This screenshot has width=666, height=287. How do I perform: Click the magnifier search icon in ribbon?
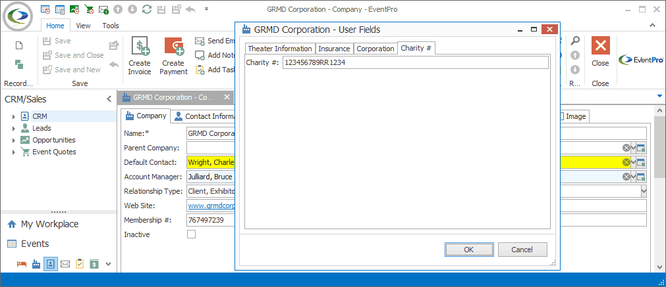coord(574,41)
